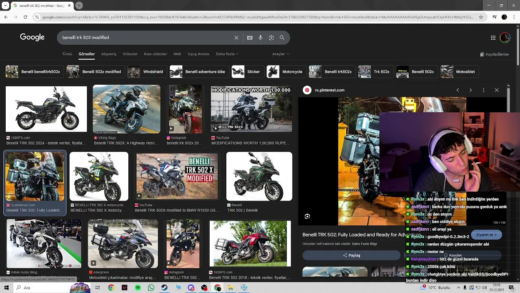Image resolution: width=520 pixels, height=293 pixels.
Task: Switch to the Kısa videolar tab
Action: point(155,54)
